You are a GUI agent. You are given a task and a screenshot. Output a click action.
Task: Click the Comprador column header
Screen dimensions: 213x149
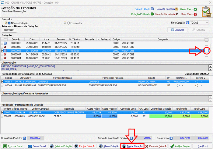(x=163, y=39)
